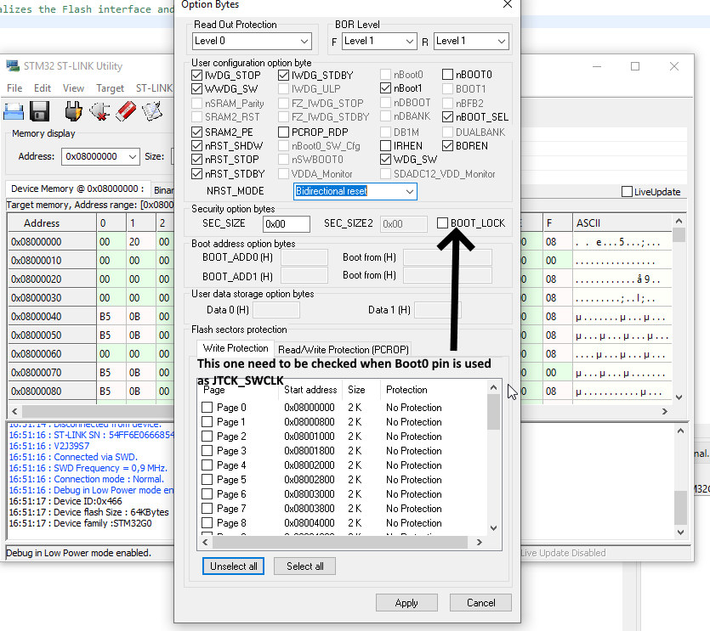Enable the BOOT_LOCK checkbox
The height and width of the screenshot is (631, 710).
(442, 223)
